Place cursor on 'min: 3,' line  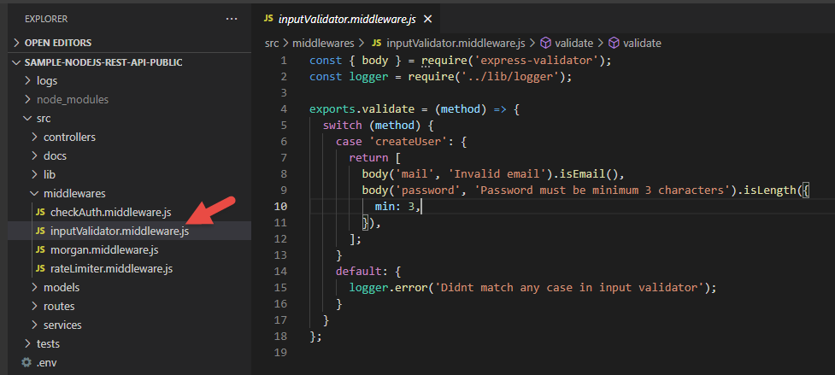click(x=398, y=206)
